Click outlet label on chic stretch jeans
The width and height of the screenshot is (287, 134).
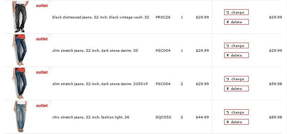click(x=42, y=106)
